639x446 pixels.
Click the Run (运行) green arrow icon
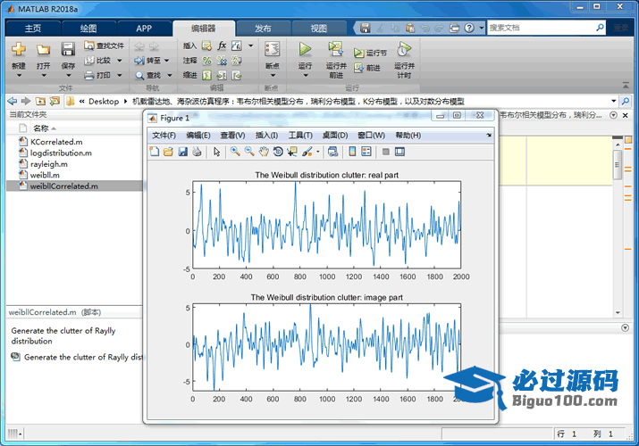click(305, 50)
